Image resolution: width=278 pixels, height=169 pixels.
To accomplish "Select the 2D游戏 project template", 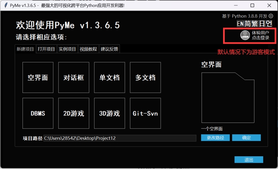I will [x=74, y=113].
